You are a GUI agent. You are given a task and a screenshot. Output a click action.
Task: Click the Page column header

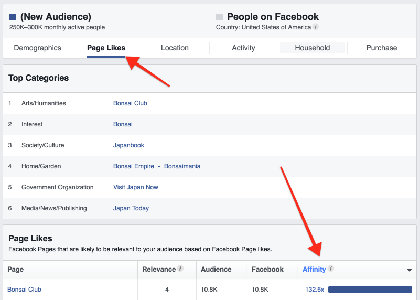point(16,269)
